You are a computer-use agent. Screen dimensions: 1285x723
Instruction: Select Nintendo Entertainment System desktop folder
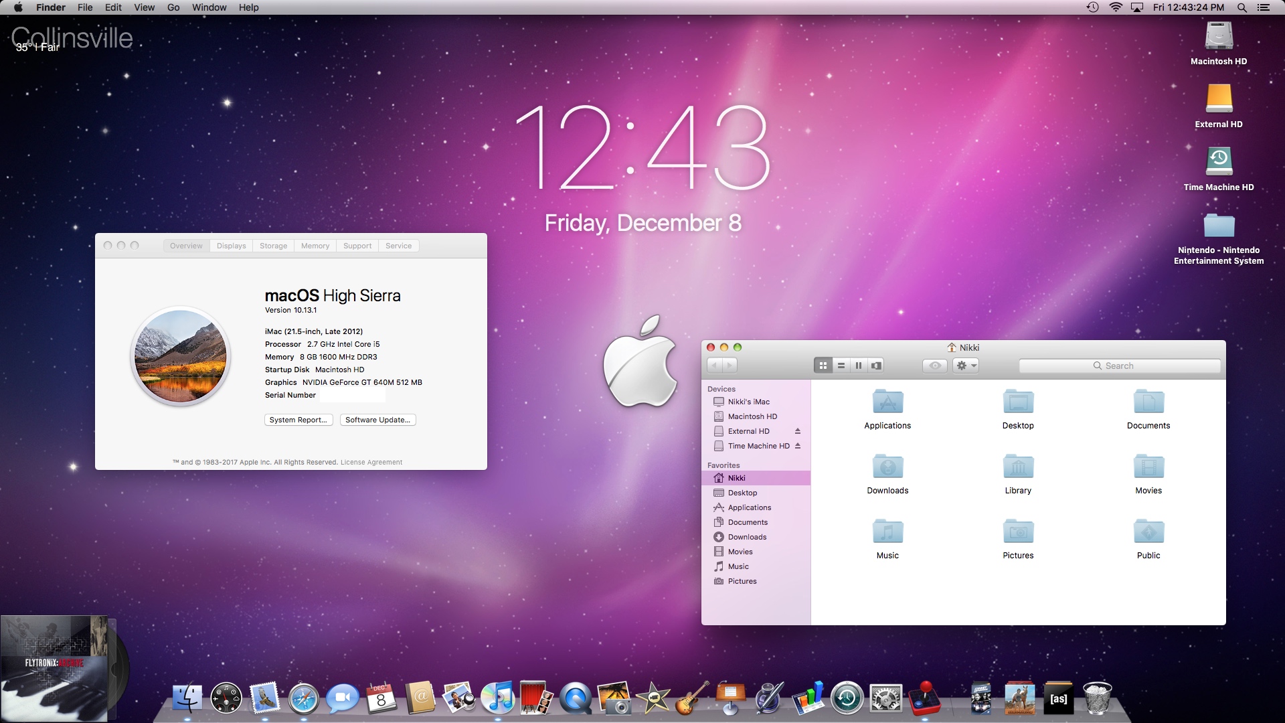coord(1219,239)
